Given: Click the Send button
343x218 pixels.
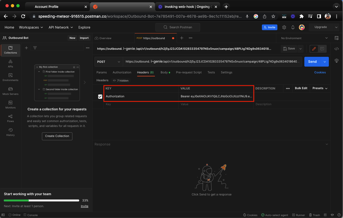Looking at the screenshot, I should [312, 62].
